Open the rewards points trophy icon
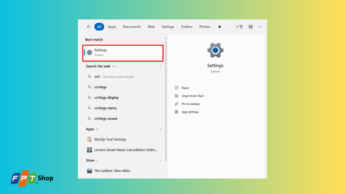Screen dimensions: 345x194 (x=241, y=27)
